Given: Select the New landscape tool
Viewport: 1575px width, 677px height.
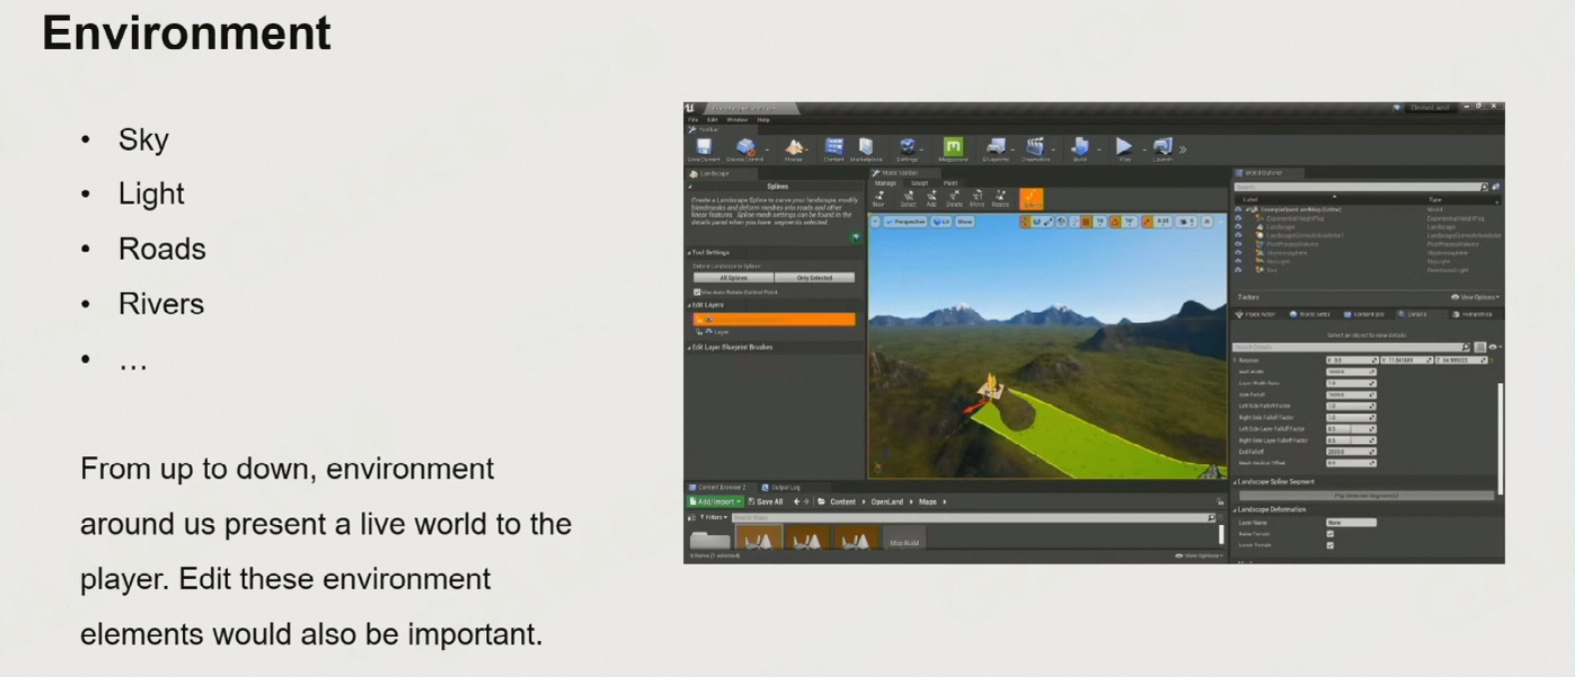Looking at the screenshot, I should coord(879,198).
